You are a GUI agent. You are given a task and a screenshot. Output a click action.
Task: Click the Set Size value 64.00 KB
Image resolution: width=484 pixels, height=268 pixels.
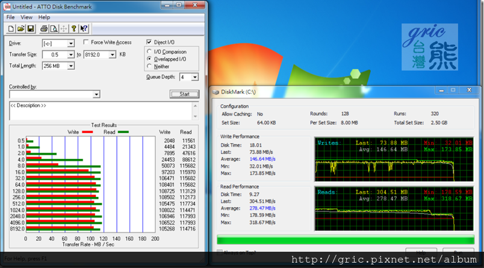click(267, 123)
